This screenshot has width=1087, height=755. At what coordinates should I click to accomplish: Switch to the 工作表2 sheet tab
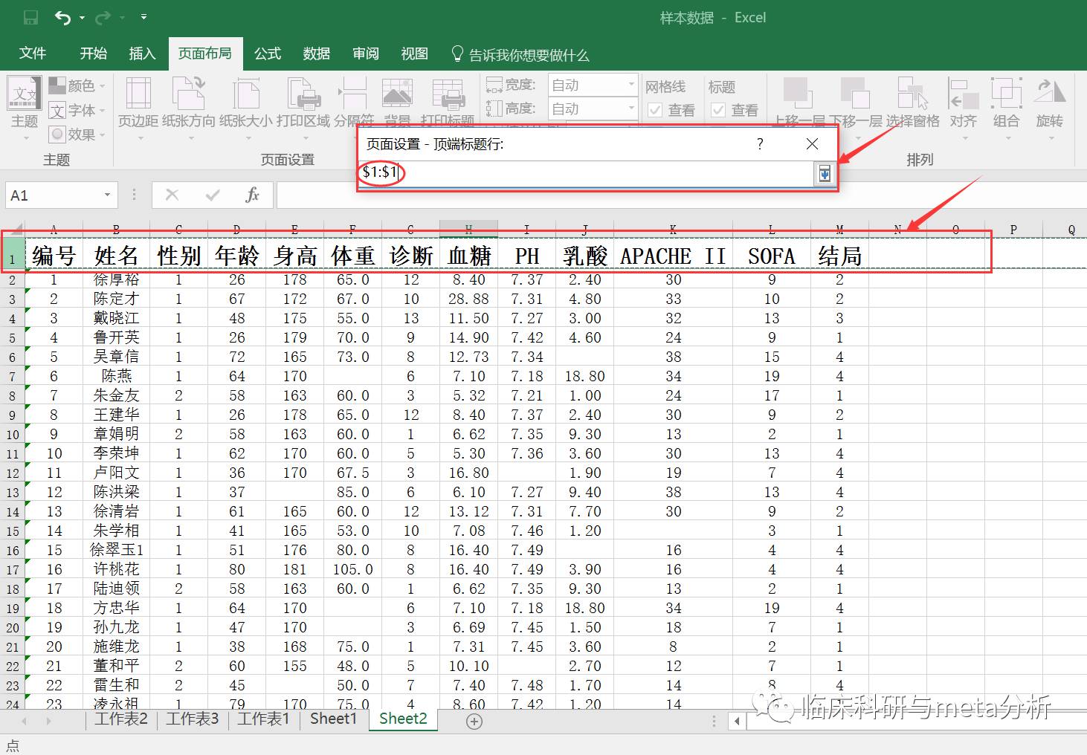(x=120, y=719)
